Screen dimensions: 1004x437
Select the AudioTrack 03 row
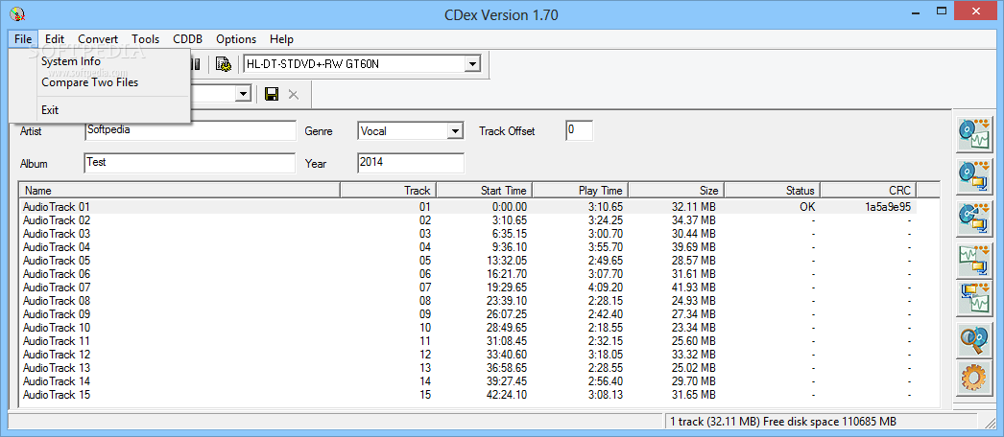[468, 233]
